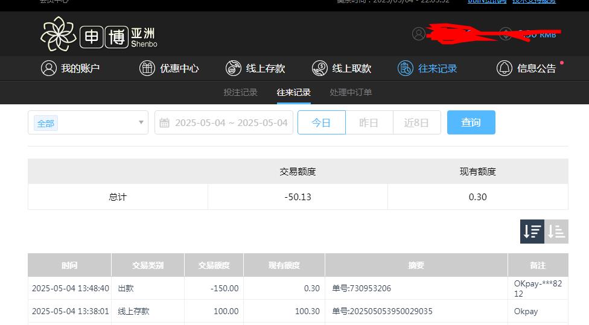Viewport: 589px width, 325px height.
Task: Click the 交易类别 column header
Action: pos(148,265)
